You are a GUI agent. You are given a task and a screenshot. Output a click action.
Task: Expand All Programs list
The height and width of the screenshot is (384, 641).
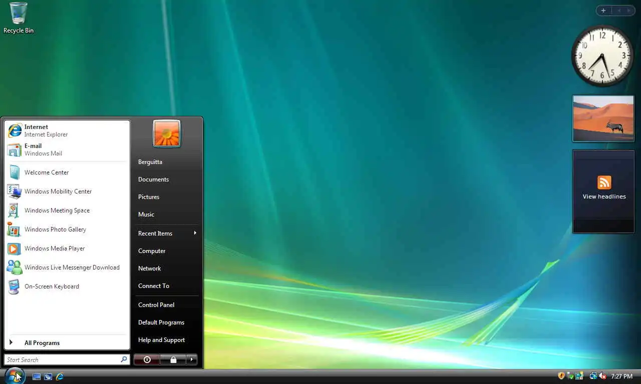point(67,343)
